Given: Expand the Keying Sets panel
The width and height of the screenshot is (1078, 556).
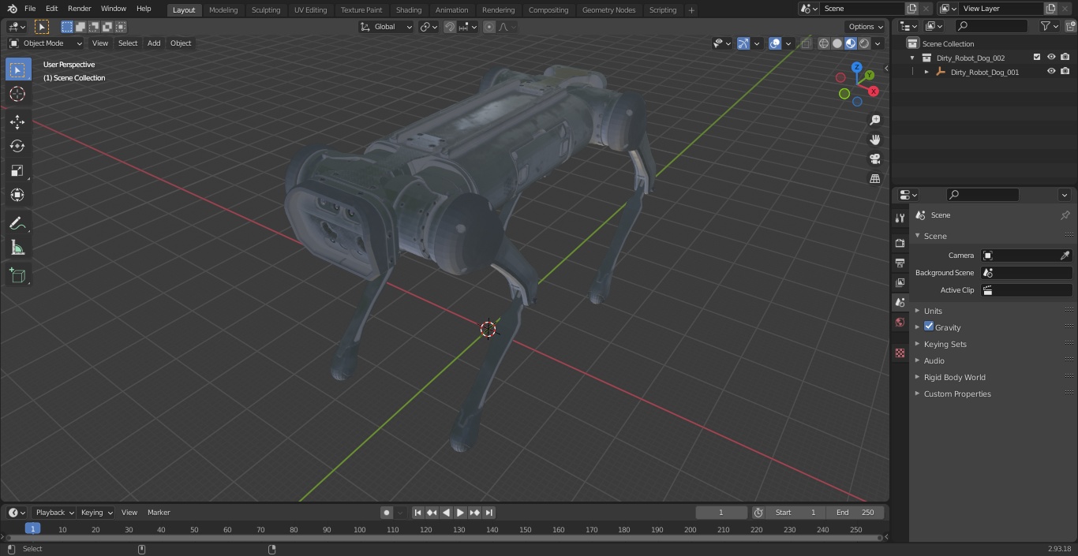Looking at the screenshot, I should [x=945, y=344].
